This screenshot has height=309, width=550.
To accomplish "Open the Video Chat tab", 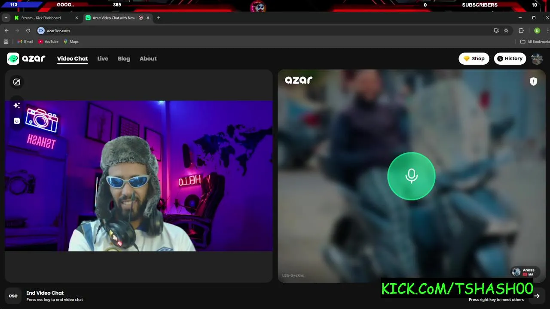I will click(72, 59).
